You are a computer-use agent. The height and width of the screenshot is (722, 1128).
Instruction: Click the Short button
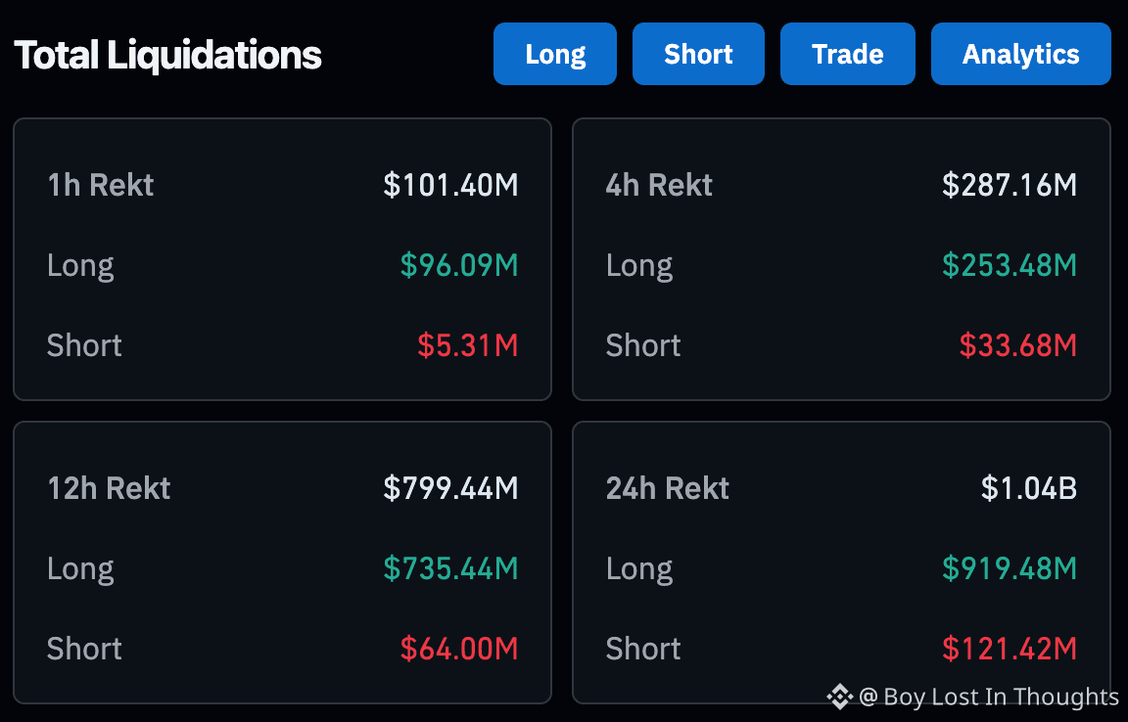pos(698,54)
